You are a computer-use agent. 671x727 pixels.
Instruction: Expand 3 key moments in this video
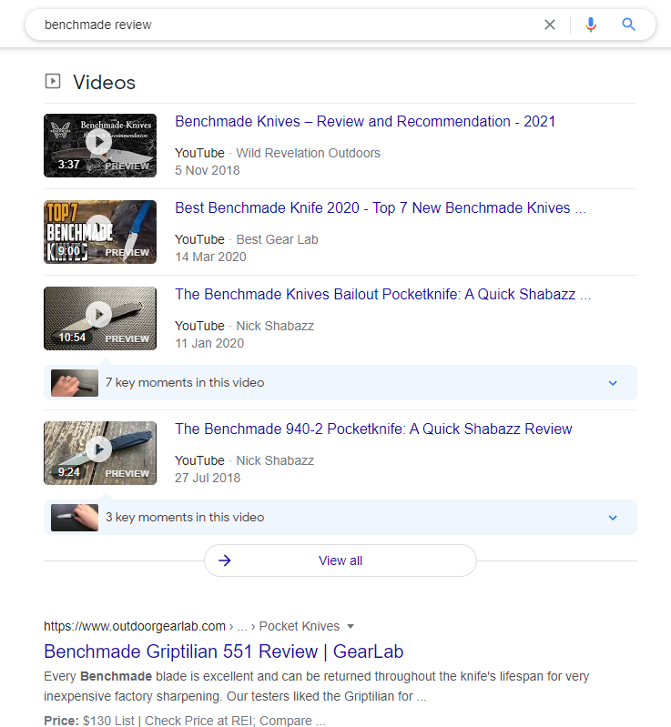pos(341,518)
